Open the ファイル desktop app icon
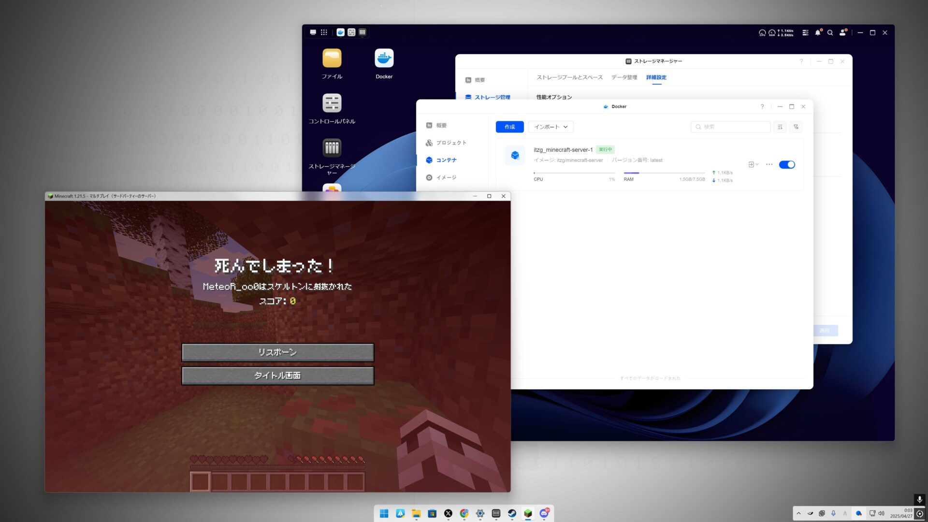The width and height of the screenshot is (928, 522). tap(332, 58)
